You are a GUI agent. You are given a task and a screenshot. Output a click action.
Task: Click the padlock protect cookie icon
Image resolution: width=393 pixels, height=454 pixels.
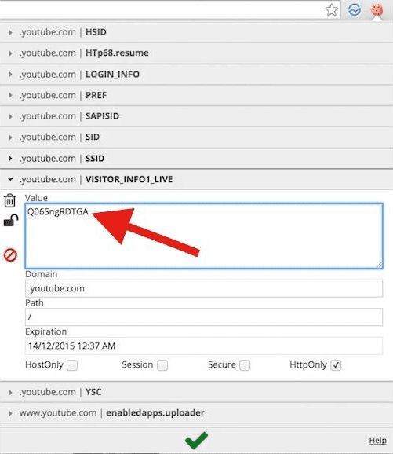(11, 221)
